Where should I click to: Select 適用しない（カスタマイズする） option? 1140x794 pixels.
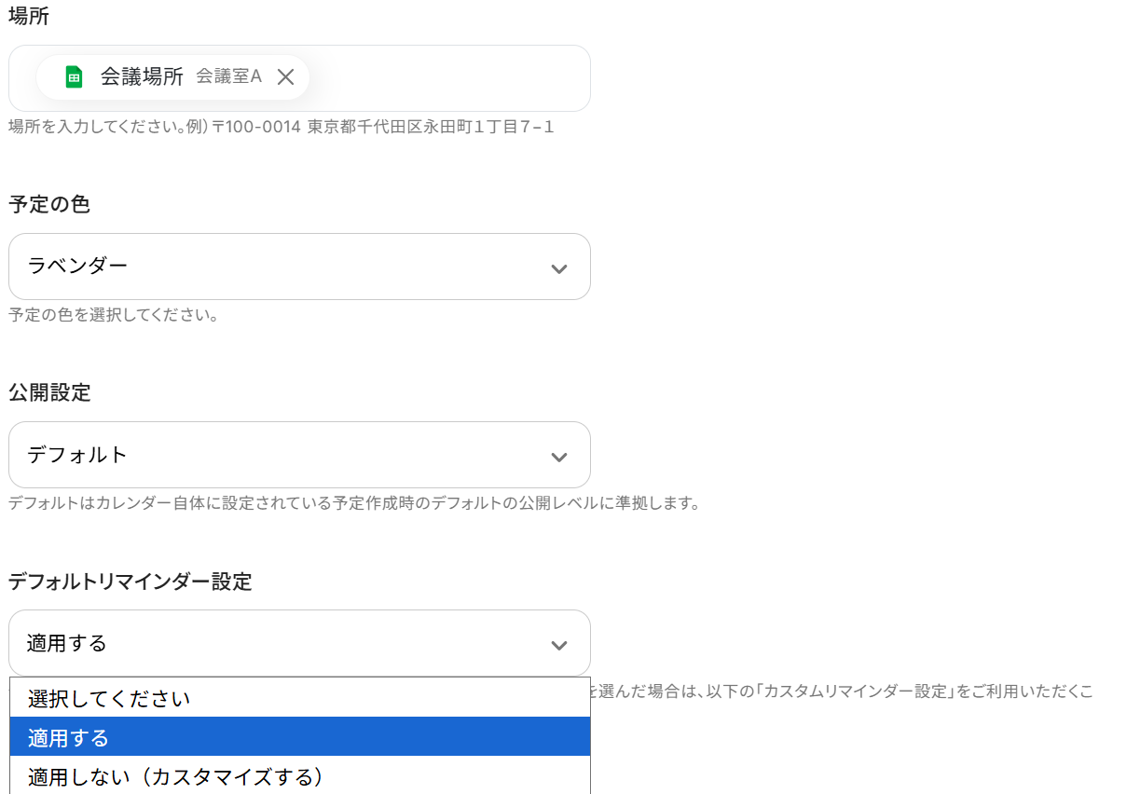pos(175,776)
